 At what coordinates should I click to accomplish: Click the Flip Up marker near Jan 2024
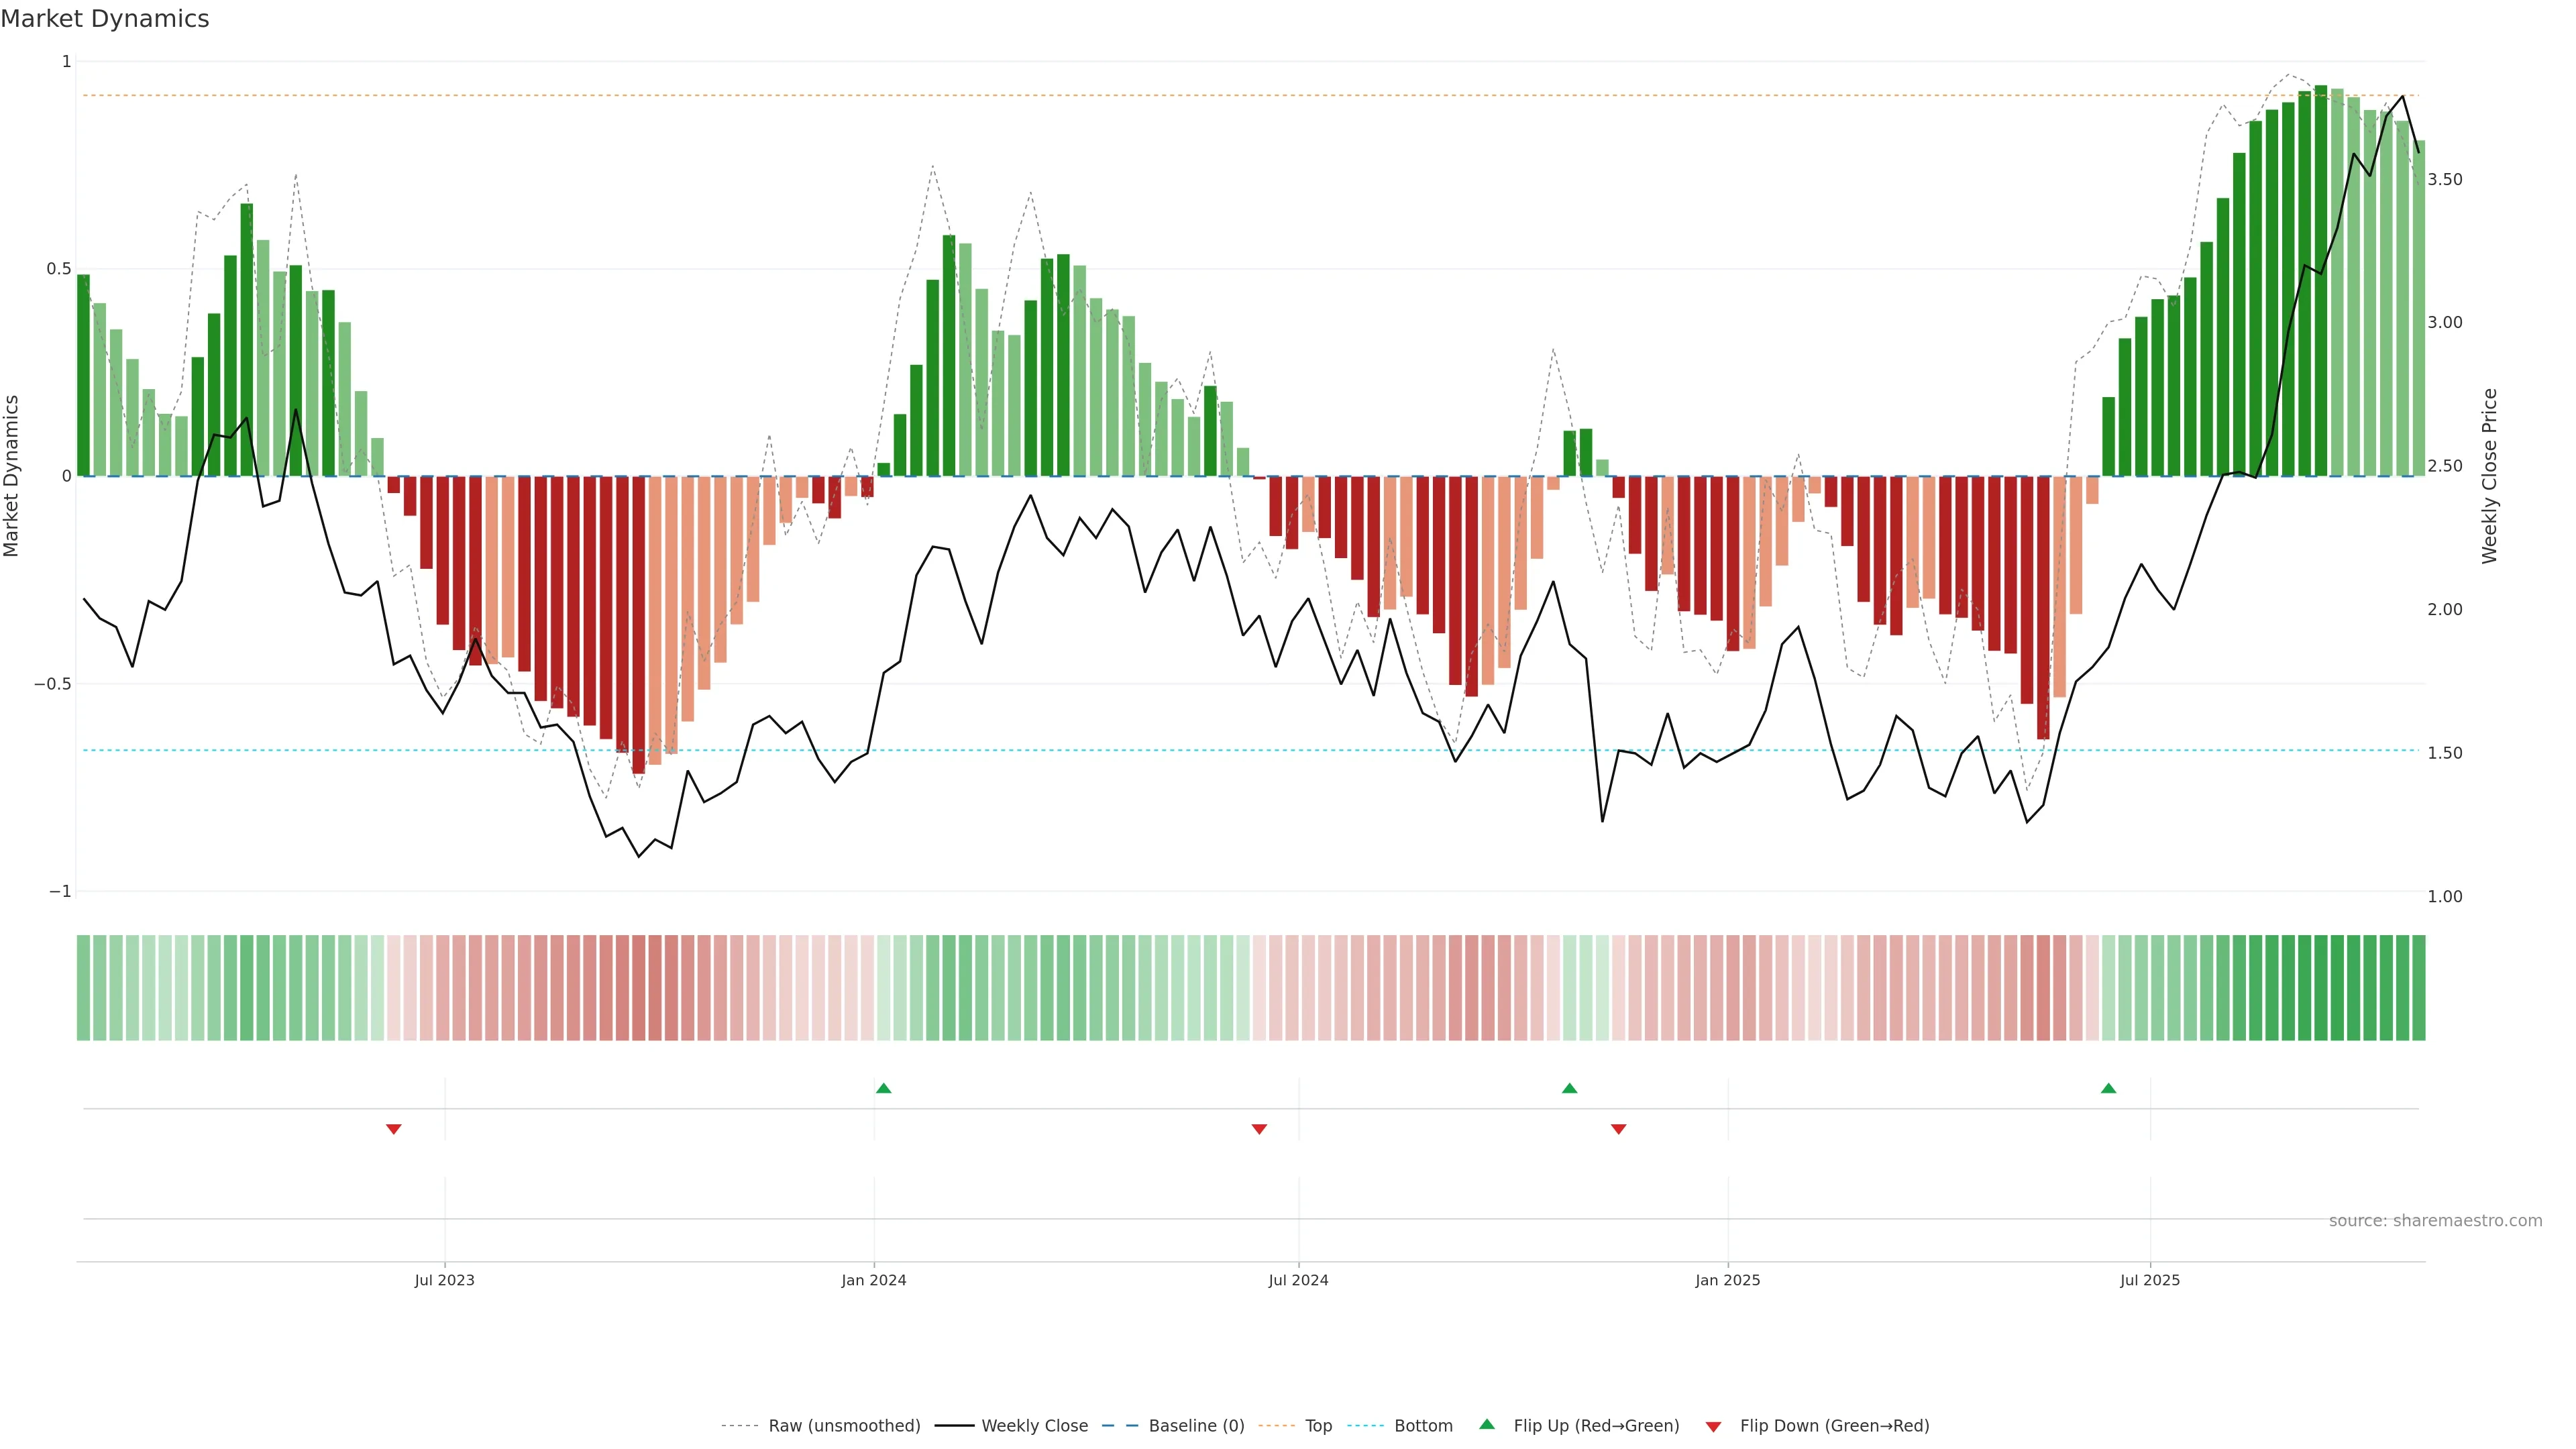883,1088
